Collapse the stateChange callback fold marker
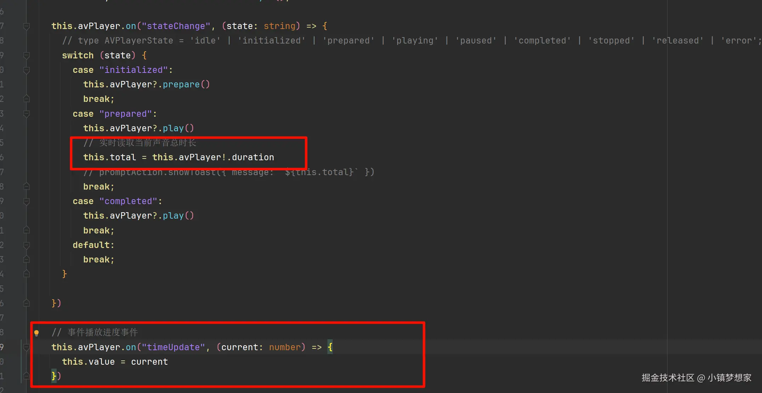The width and height of the screenshot is (762, 393). (x=27, y=26)
